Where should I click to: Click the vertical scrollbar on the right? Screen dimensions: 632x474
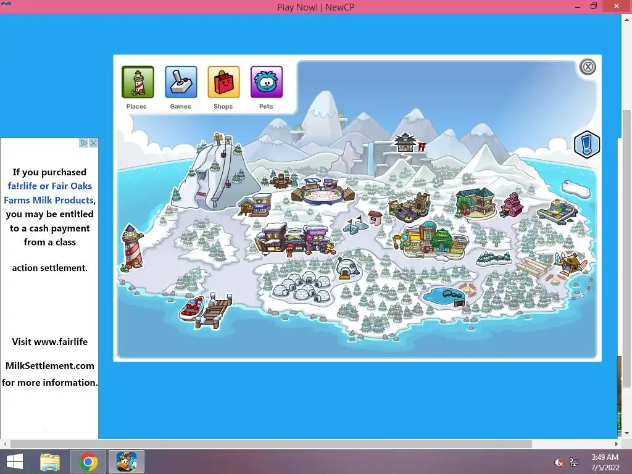[627, 250]
